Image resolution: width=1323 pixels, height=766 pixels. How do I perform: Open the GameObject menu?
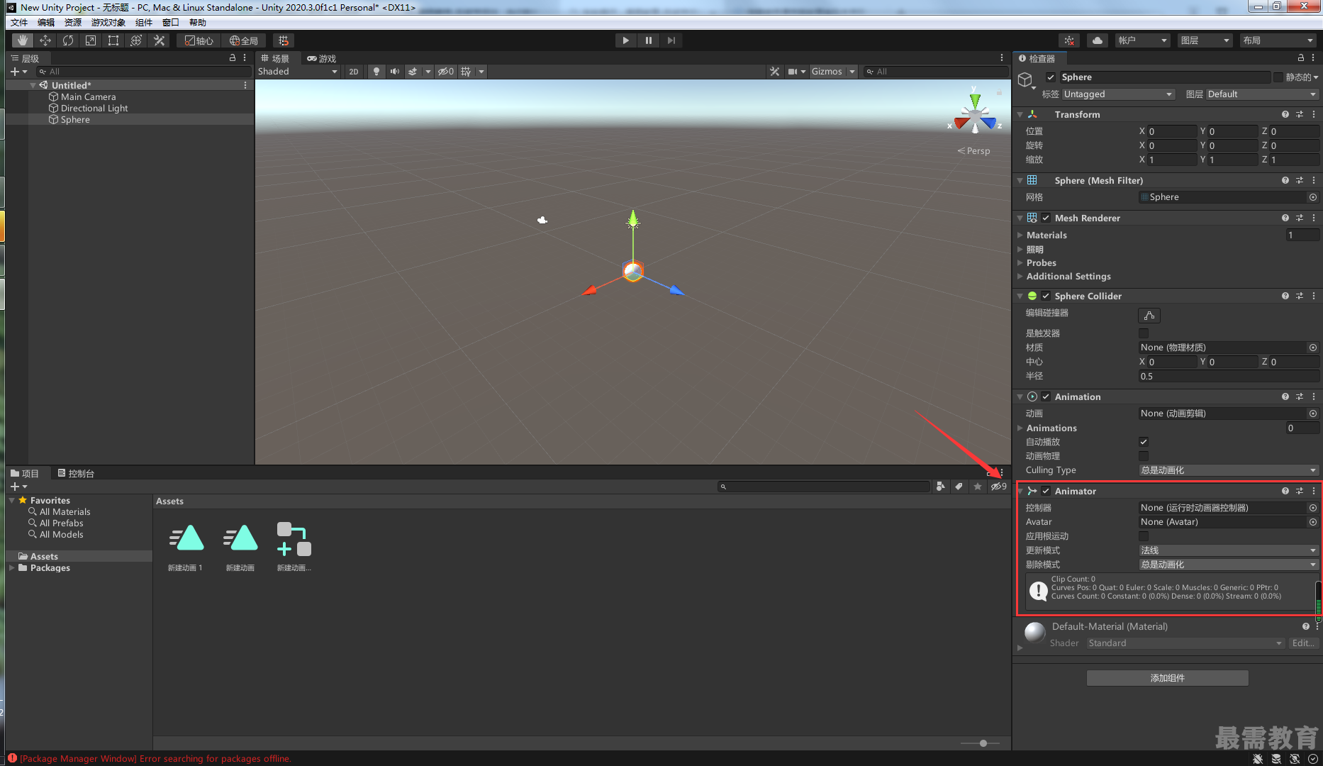(x=108, y=23)
